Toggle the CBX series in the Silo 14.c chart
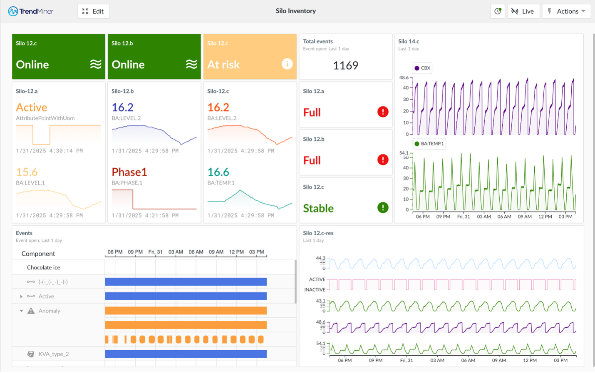The image size is (595, 374). [422, 68]
